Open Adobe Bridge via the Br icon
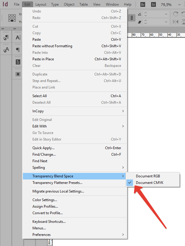Image resolution: width=185 pixels, height=246 pixels. tap(142, 4)
